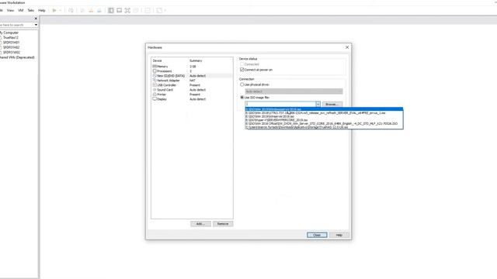The height and width of the screenshot is (279, 497).
Task: Click the Stretch Guest toolbar icon
Action: point(159,10)
